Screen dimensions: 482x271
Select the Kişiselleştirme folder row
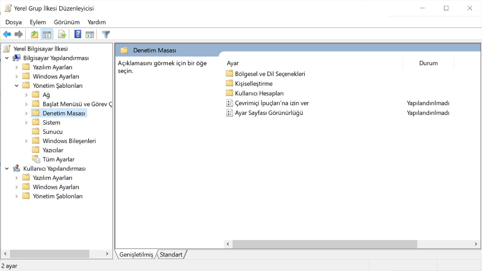254,84
